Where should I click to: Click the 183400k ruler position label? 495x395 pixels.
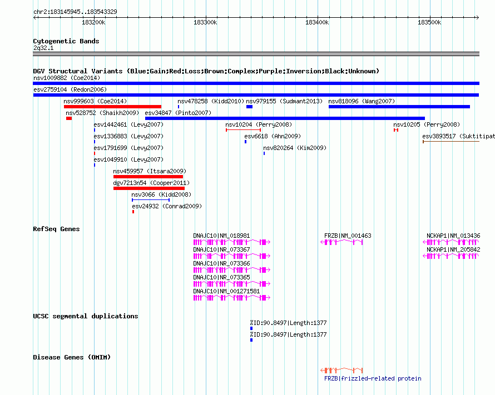point(317,22)
